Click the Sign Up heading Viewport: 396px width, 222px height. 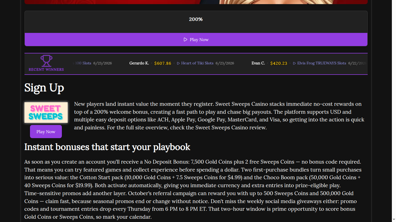[44, 88]
